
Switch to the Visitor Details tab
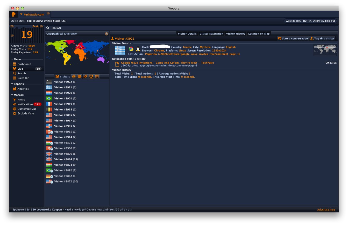187,34
